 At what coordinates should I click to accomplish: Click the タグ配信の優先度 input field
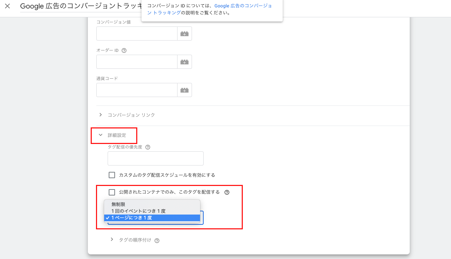coord(155,159)
